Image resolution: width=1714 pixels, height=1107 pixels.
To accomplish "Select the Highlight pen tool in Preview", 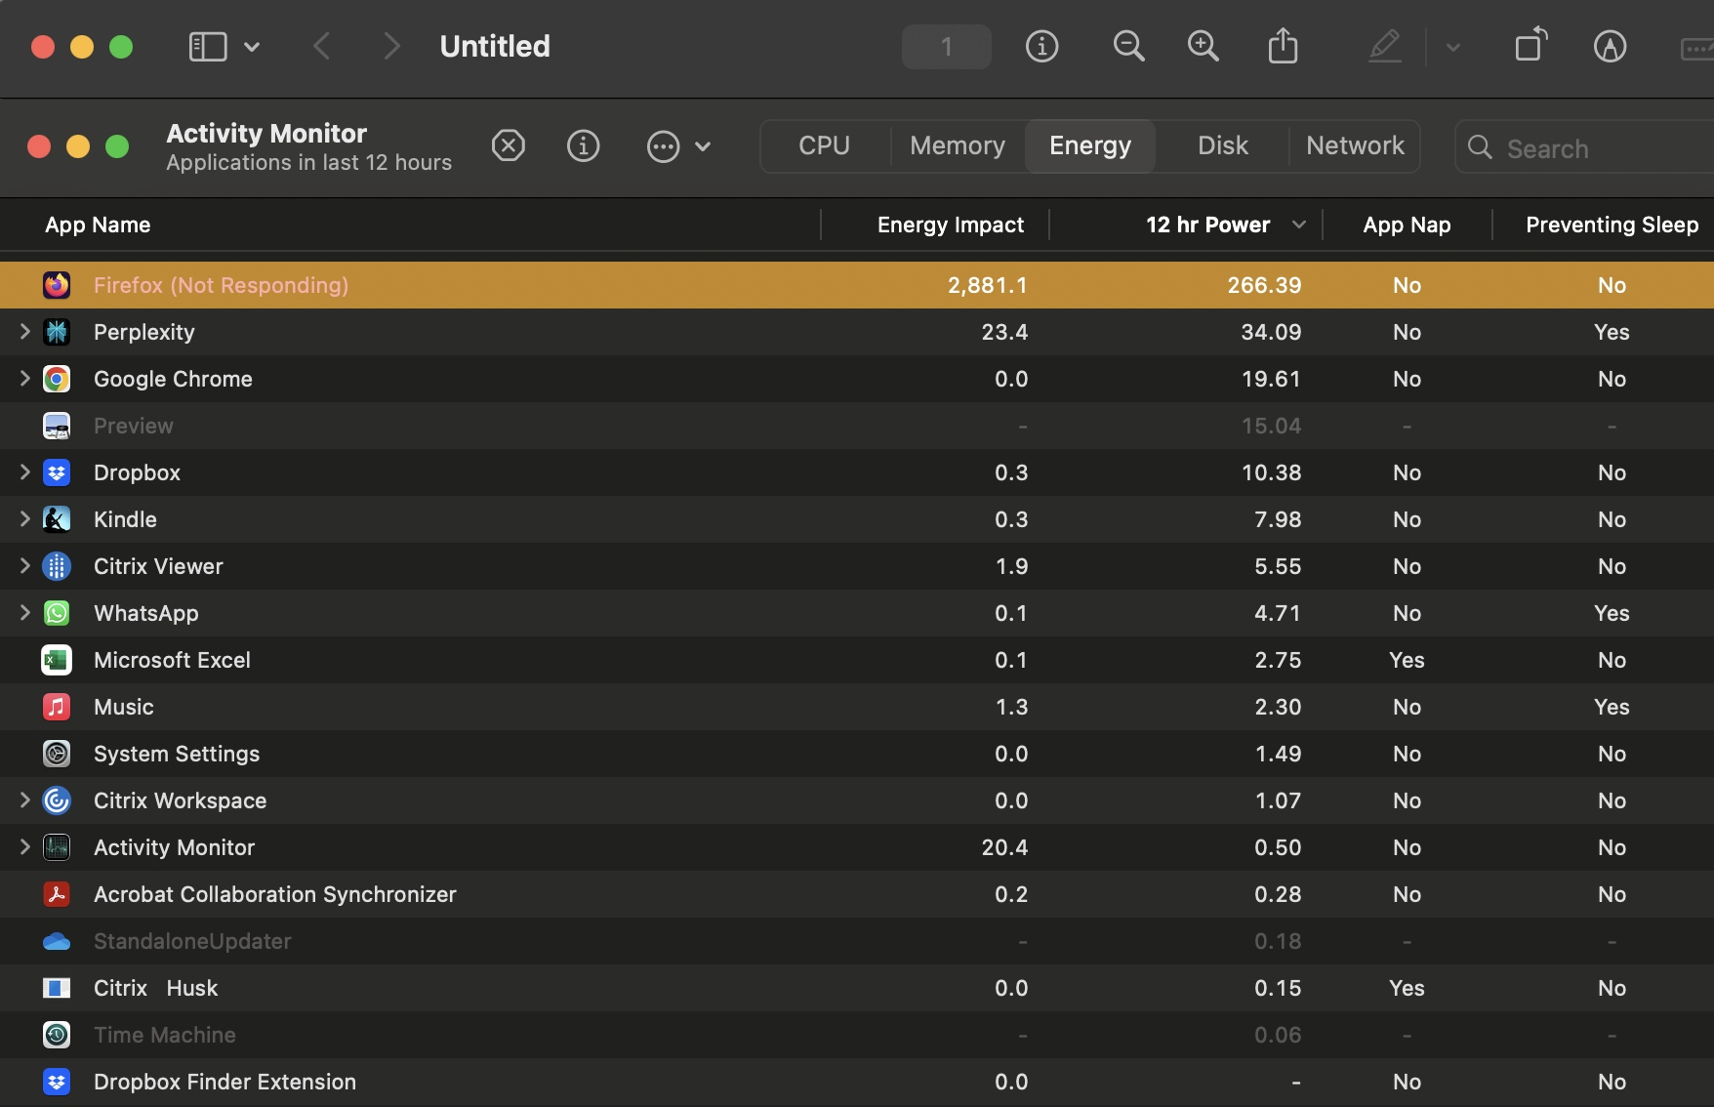I will tap(1385, 46).
